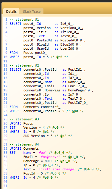
Task: Click the 'BlogId0_0_,' alias
Action: [x=71, y=44]
